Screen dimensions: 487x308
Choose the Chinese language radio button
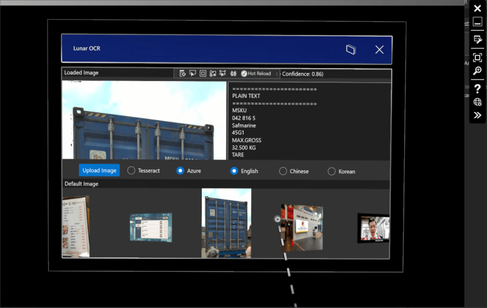pyautogui.click(x=283, y=171)
